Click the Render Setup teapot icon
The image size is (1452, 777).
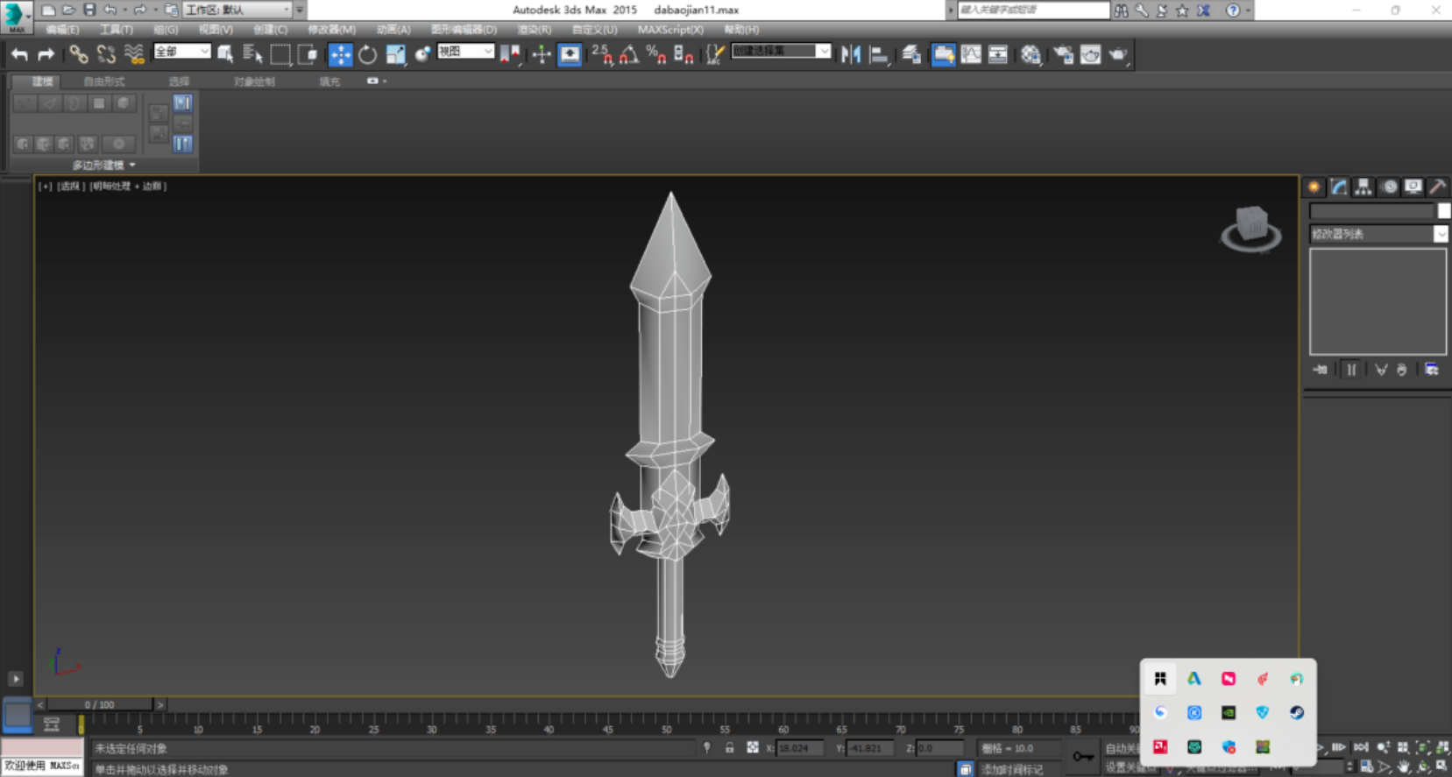point(1063,54)
